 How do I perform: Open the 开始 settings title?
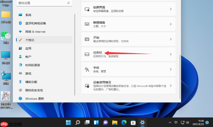[96, 37]
